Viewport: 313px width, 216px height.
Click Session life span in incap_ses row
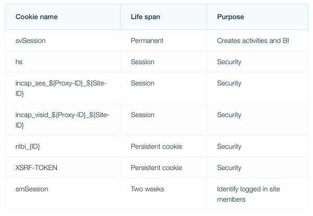[x=142, y=83]
